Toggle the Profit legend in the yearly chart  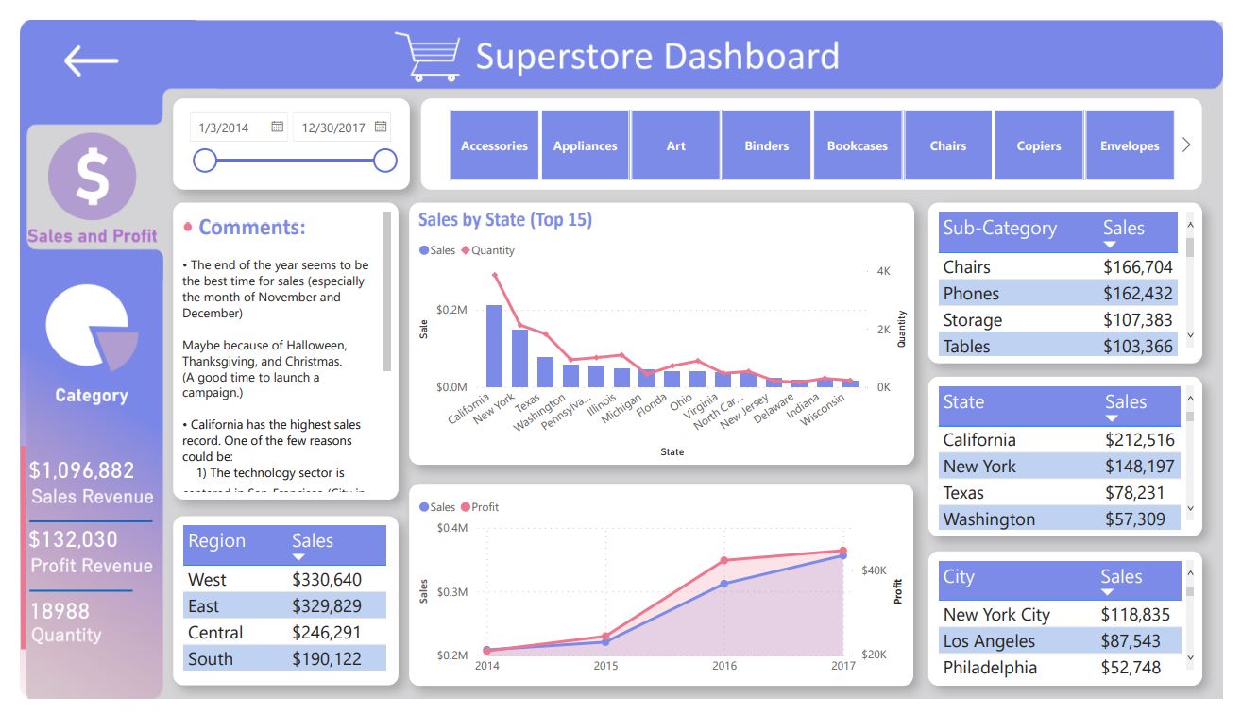480,507
